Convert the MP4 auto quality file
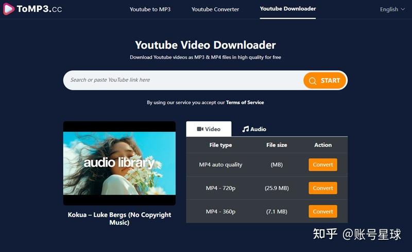 pyautogui.click(x=323, y=165)
